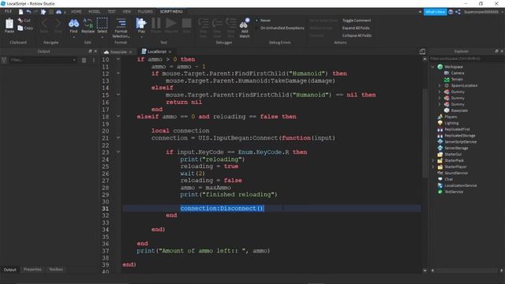
Task: Open the Toolbox bottom tab
Action: pyautogui.click(x=56, y=270)
